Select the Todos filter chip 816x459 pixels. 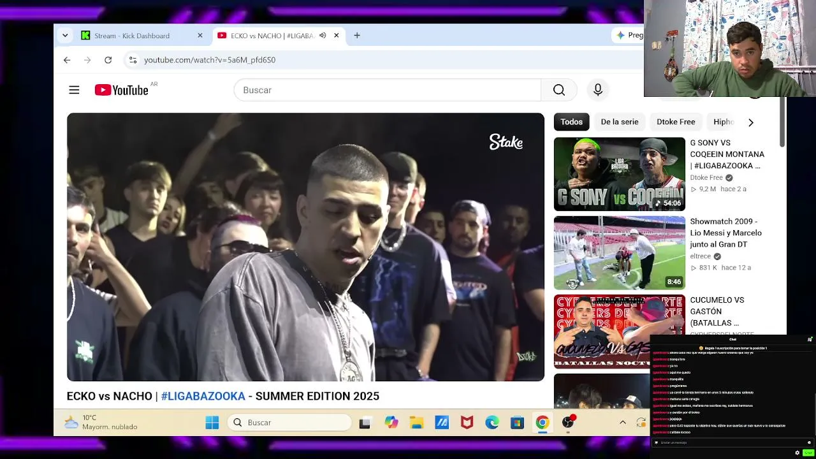[571, 122]
